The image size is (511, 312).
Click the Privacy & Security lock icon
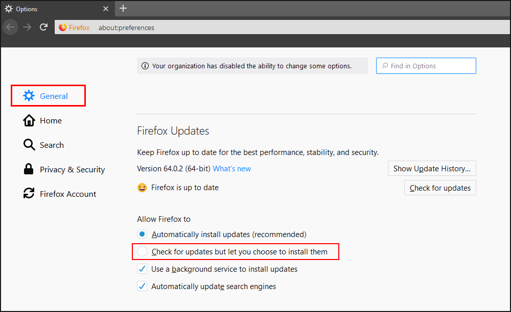tap(29, 169)
